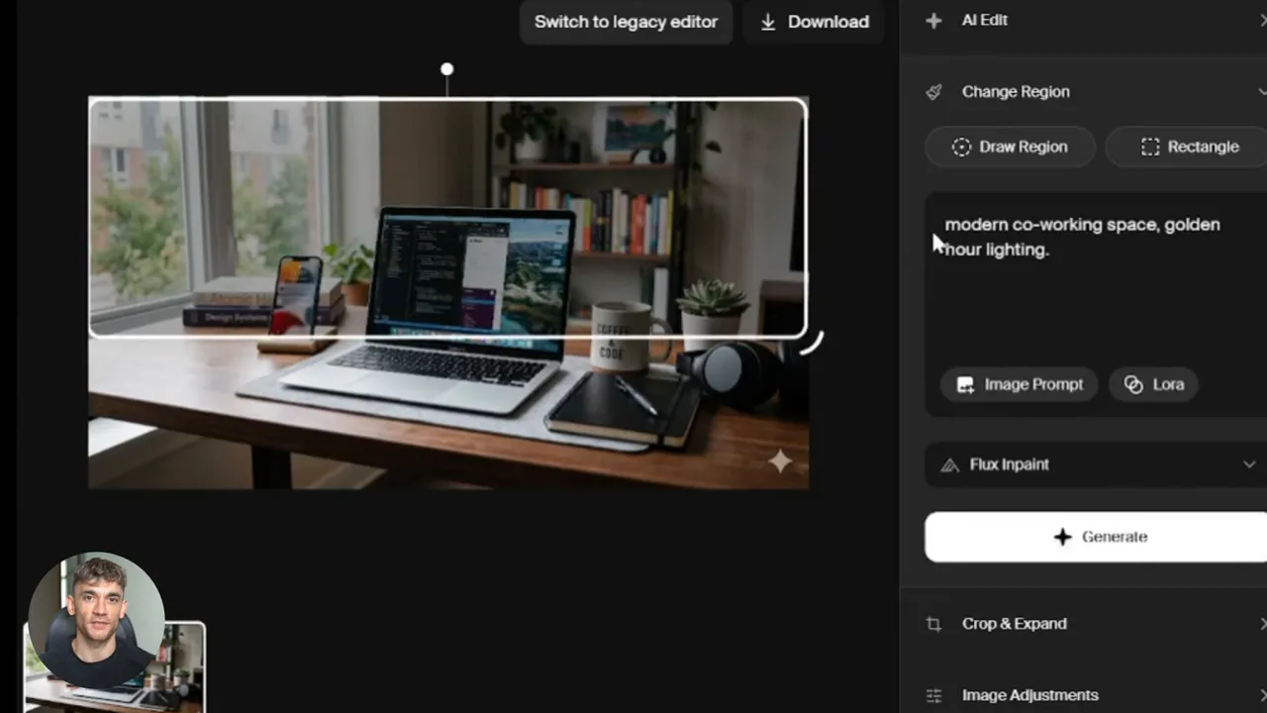1267x713 pixels.
Task: Select the Rectangle region tool
Action: pyautogui.click(x=1188, y=147)
